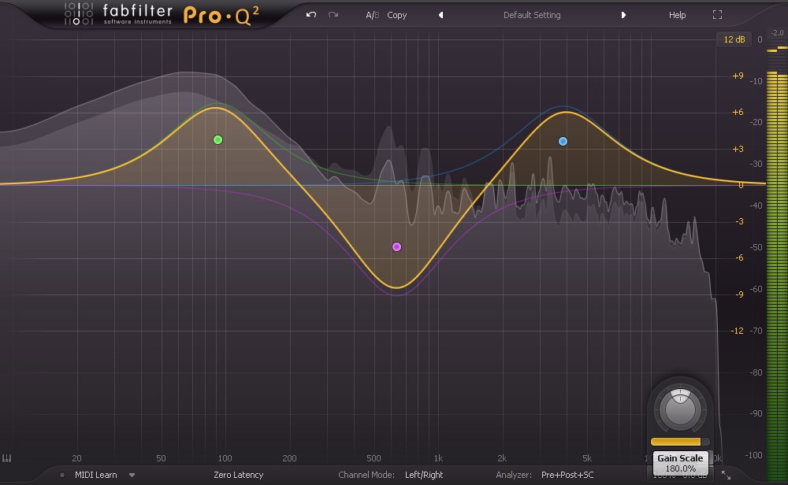
Task: Toggle A/B state comparison
Action: [x=372, y=15]
